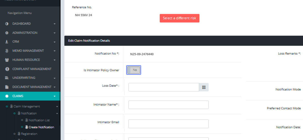Click the Human Resource people icon

[7, 60]
